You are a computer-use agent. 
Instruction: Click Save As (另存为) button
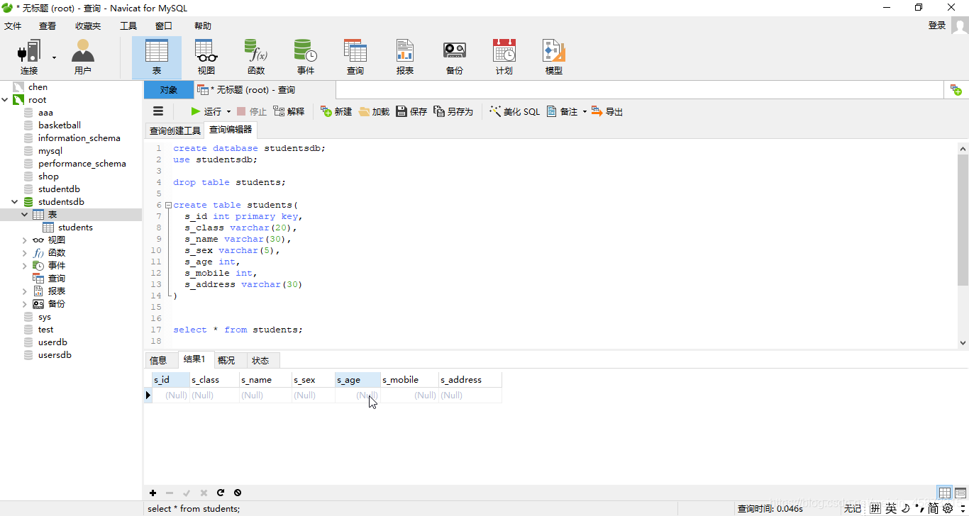[453, 111]
